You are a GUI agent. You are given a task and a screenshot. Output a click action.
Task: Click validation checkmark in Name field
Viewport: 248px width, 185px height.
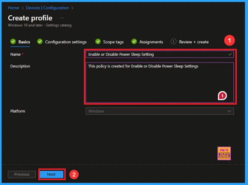pyautogui.click(x=230, y=54)
